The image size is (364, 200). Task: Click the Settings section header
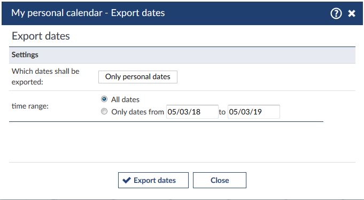182,55
